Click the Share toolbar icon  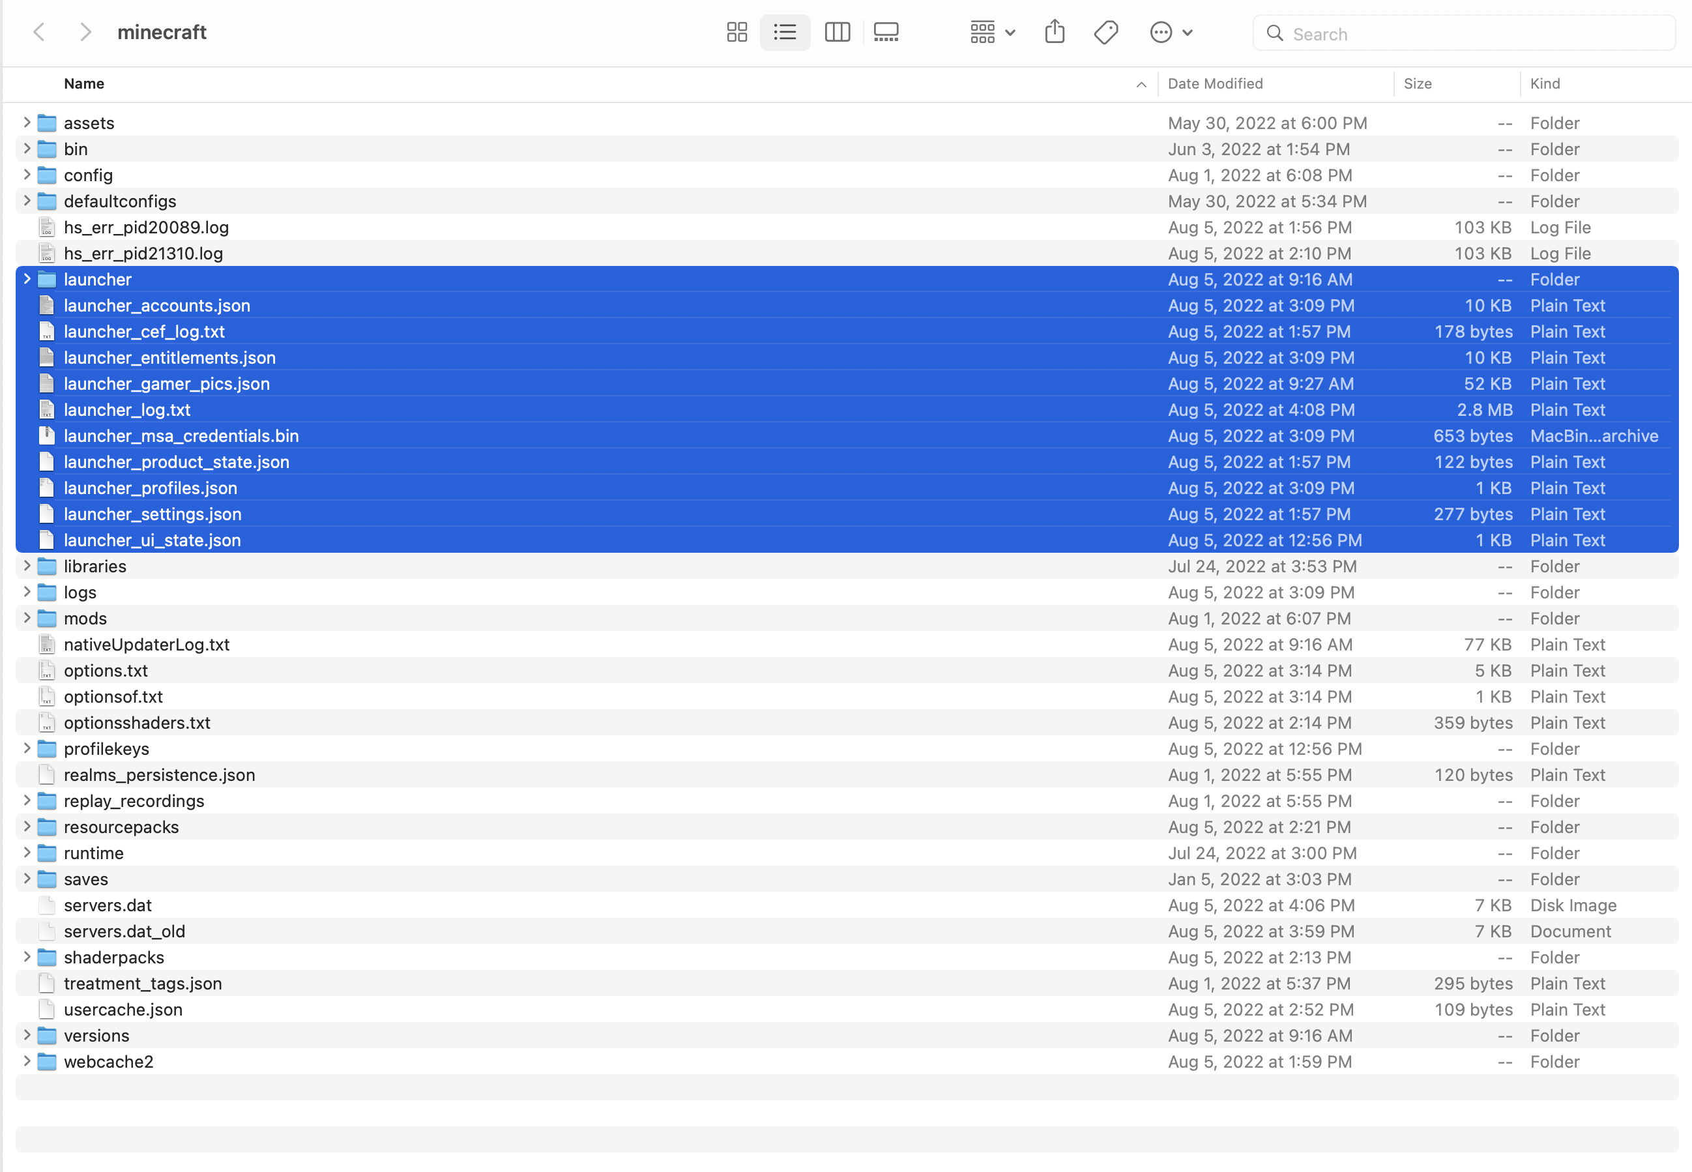click(x=1054, y=33)
